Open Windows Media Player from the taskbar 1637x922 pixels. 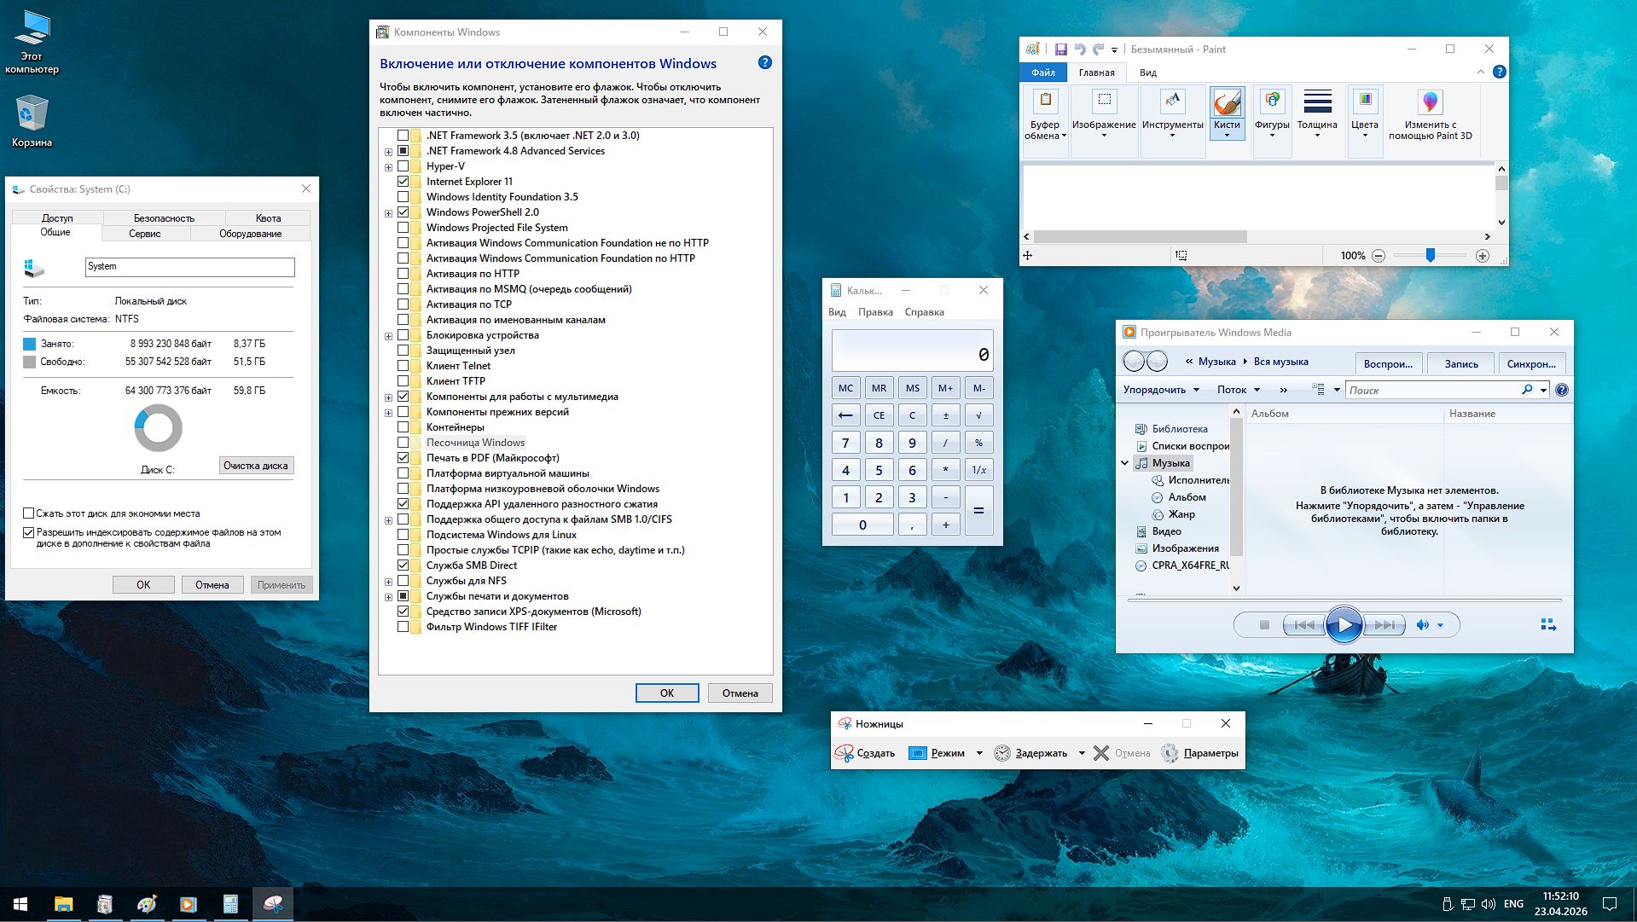(188, 903)
